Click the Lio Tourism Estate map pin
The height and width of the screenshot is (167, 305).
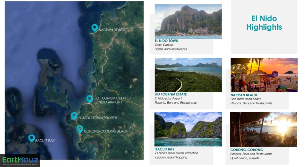(90, 99)
